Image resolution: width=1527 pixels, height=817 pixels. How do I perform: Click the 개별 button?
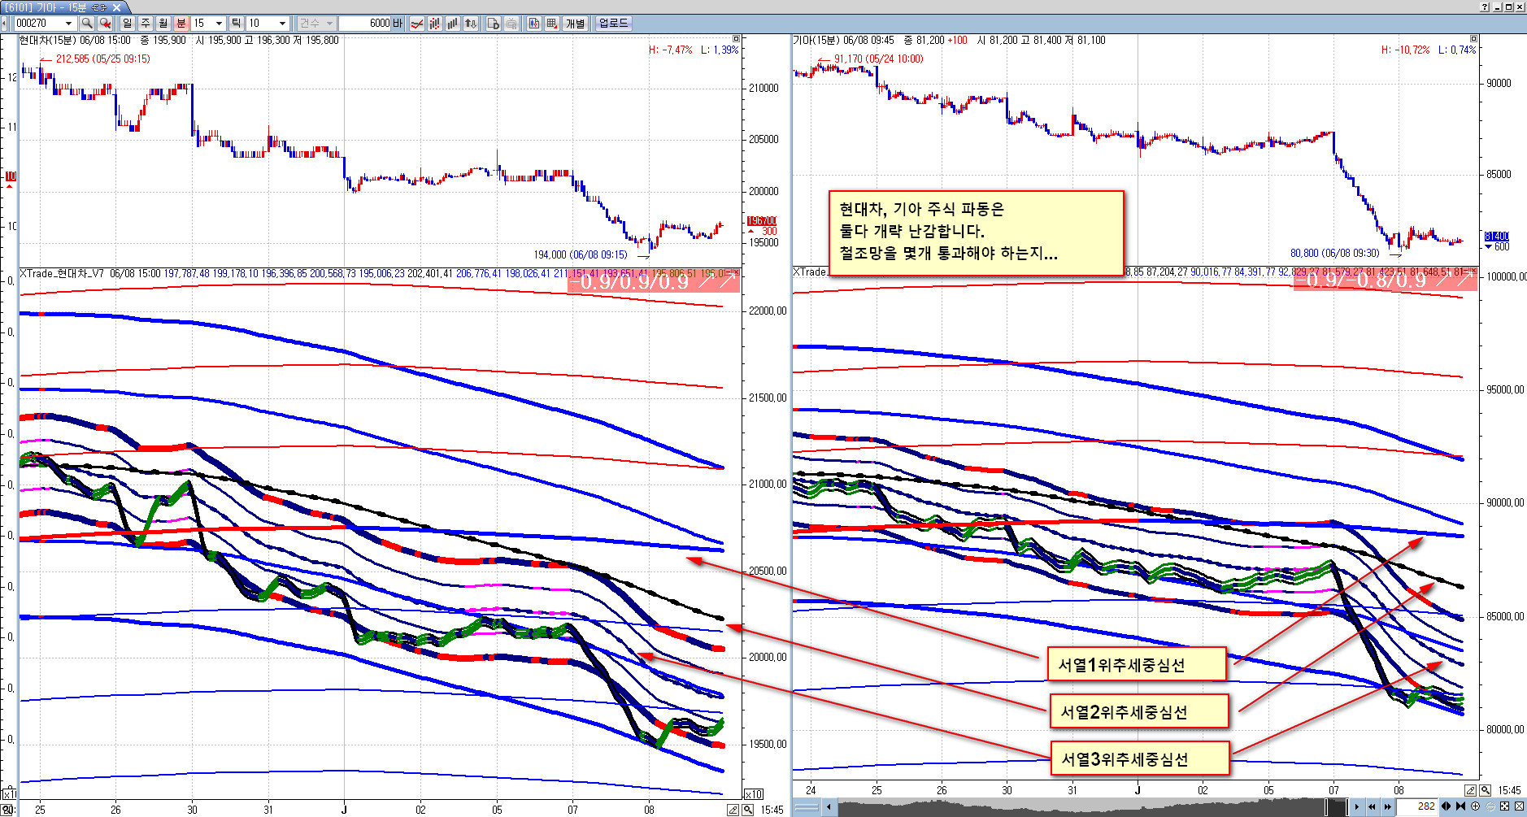coord(576,24)
